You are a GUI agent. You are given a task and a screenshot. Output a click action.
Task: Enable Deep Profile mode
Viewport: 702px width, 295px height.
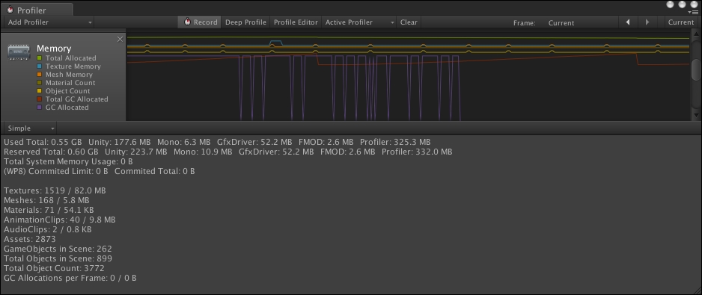245,22
